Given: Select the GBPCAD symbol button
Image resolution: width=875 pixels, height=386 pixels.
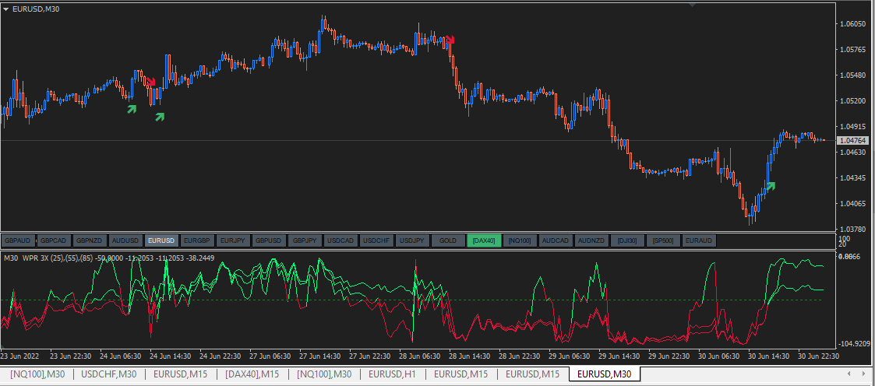Looking at the screenshot, I should click(x=54, y=240).
